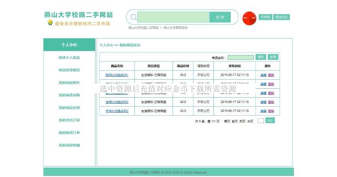Viewport: 337px width, 177px height.
Task: Click the footer copyright text
Action: tap(168, 172)
